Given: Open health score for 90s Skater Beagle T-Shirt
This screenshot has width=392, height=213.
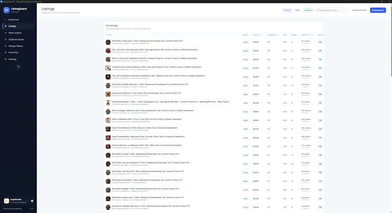Looking at the screenshot, I should coord(320,190).
